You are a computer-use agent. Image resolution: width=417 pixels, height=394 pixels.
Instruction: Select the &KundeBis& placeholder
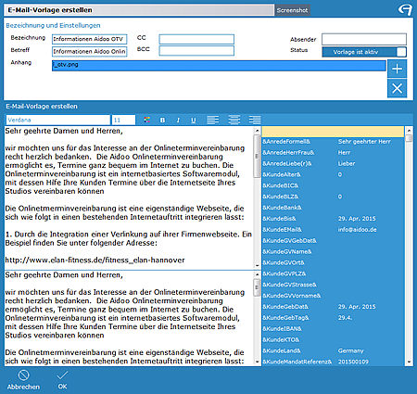click(x=279, y=219)
